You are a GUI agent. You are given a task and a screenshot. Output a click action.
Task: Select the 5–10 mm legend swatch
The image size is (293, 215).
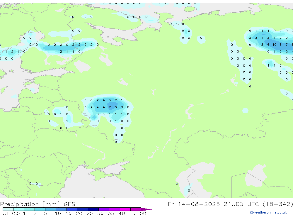pyautogui.click(x=50, y=209)
